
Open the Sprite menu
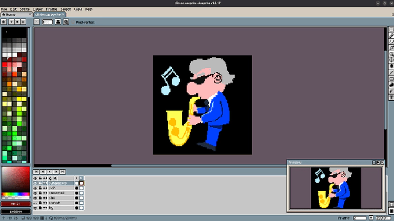[x=26, y=9]
